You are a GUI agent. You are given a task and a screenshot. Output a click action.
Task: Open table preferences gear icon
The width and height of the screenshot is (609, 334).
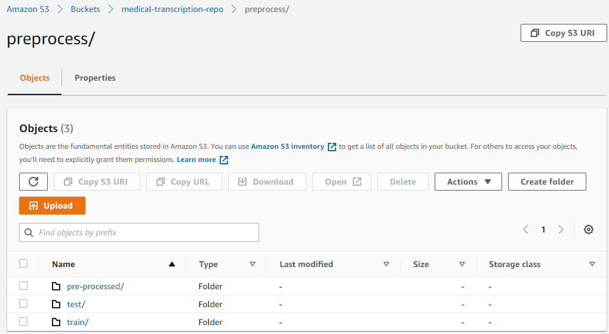589,229
